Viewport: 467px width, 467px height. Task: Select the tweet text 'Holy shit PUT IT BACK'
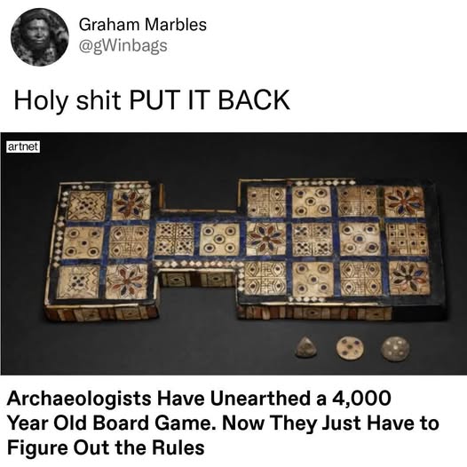point(152,100)
